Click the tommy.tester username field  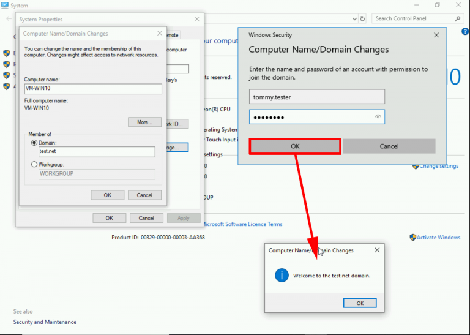pos(316,97)
